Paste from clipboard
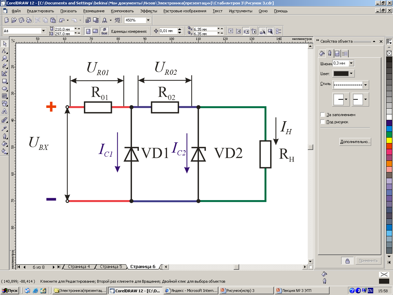 tap(53, 20)
